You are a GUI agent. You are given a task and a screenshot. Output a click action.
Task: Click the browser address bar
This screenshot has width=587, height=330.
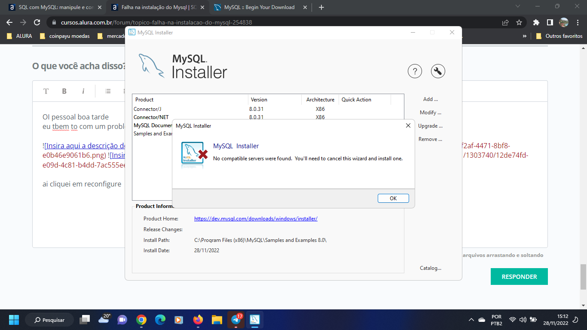[x=275, y=22]
